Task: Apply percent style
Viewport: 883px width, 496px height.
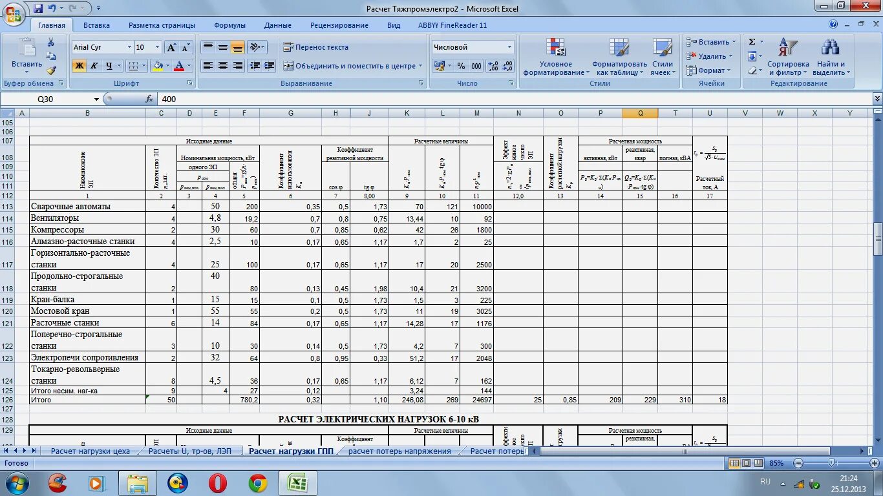Action: pos(461,66)
